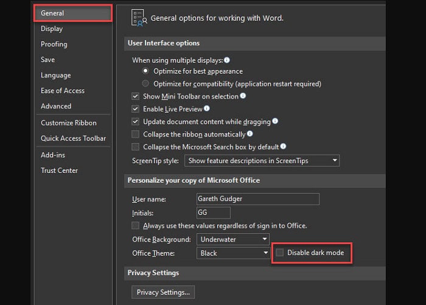Click the Privacy Settings section heading
Screen dimensions: 426x305
tap(153, 273)
